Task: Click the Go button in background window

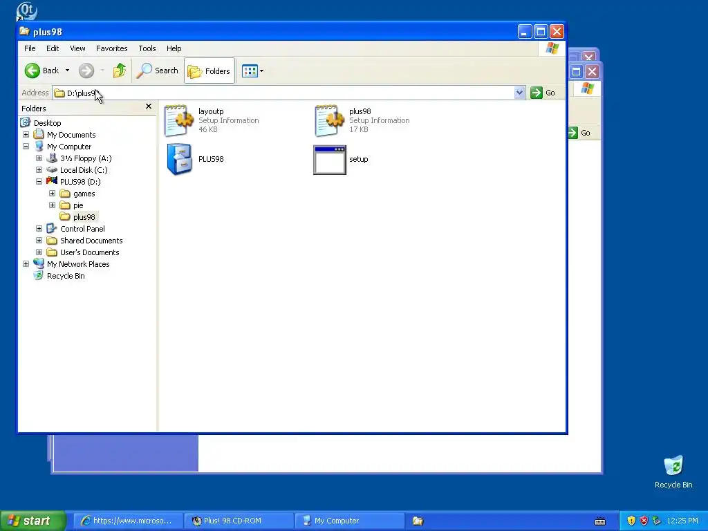Action: pos(580,133)
